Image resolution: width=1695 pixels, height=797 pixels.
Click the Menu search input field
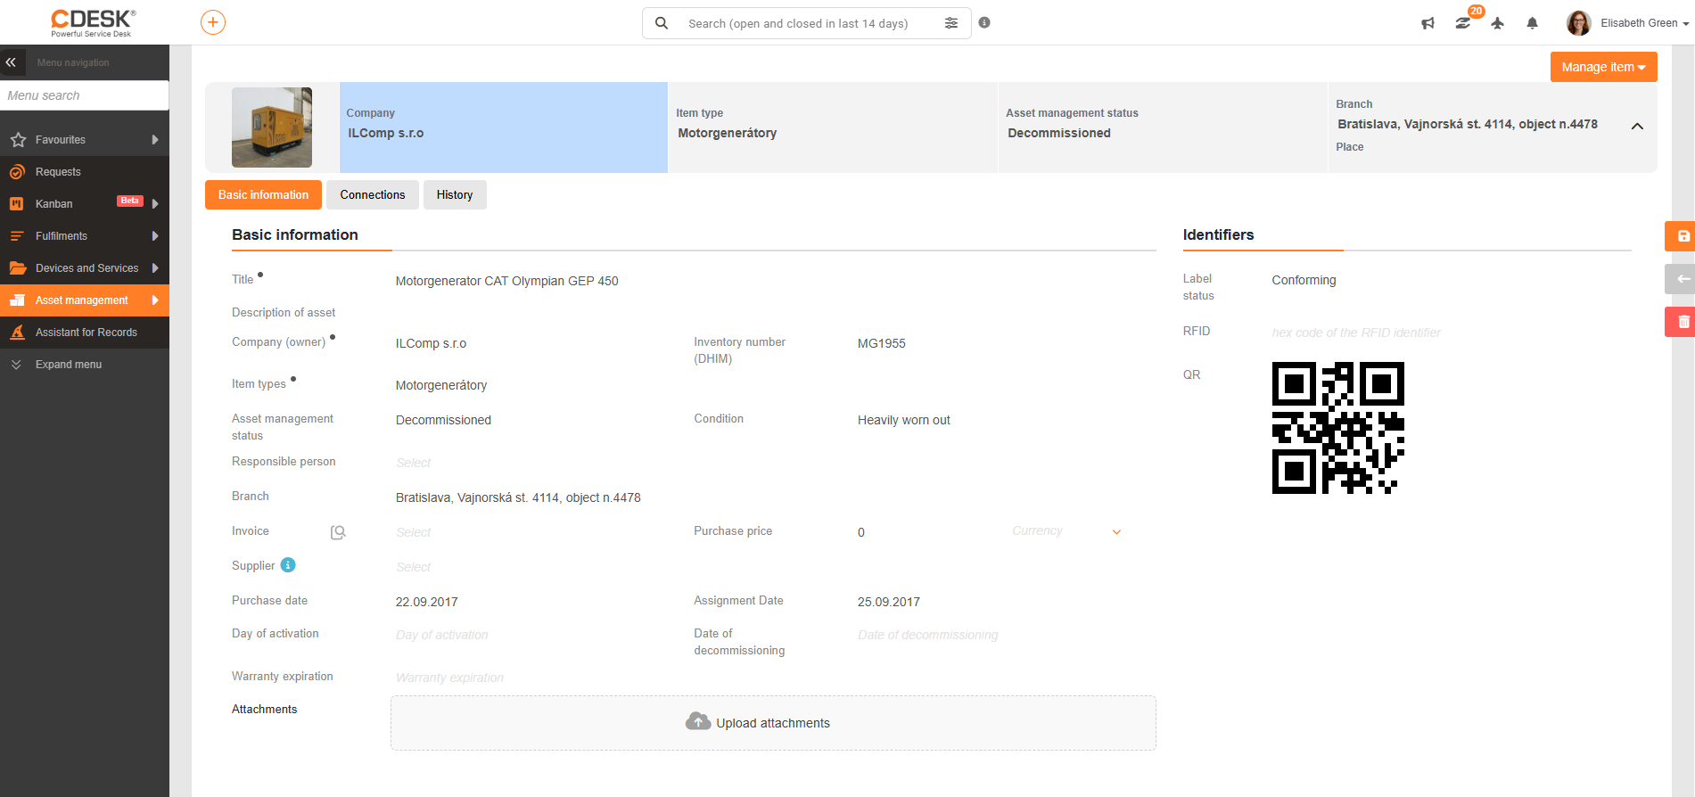pos(85,95)
